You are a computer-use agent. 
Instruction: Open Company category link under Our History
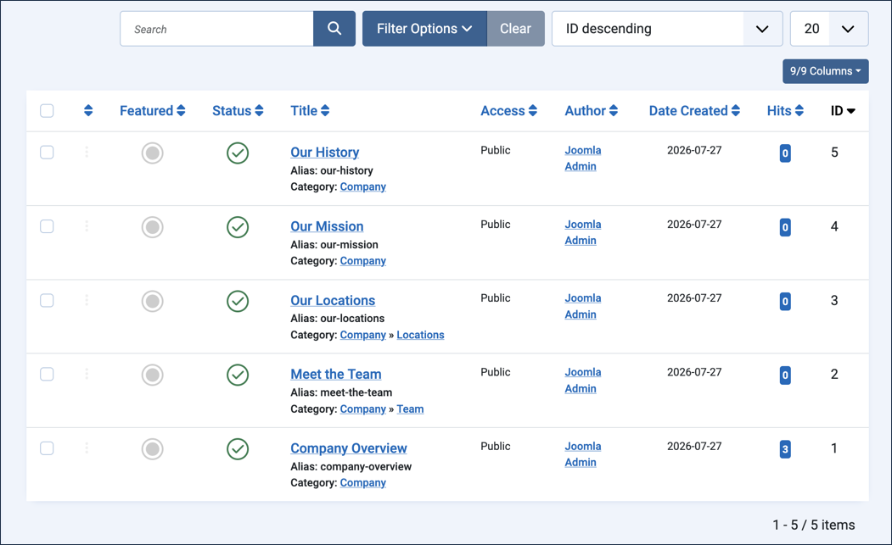363,186
